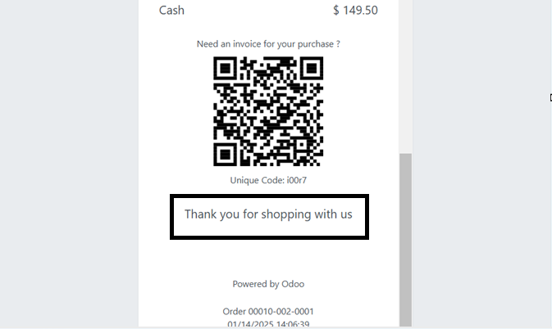Click the scrollbar track above the thumb
The image size is (552, 329).
405,77
